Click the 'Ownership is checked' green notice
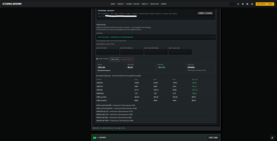 click(109, 128)
